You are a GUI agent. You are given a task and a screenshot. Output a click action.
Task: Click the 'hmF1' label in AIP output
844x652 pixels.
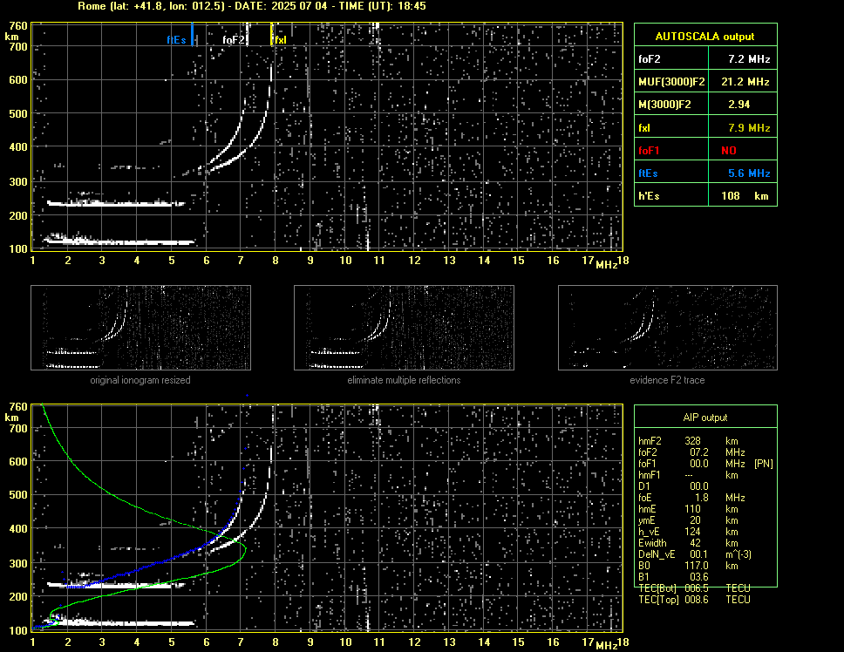coord(650,475)
